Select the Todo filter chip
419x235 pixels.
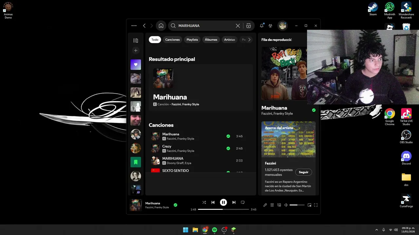click(155, 39)
